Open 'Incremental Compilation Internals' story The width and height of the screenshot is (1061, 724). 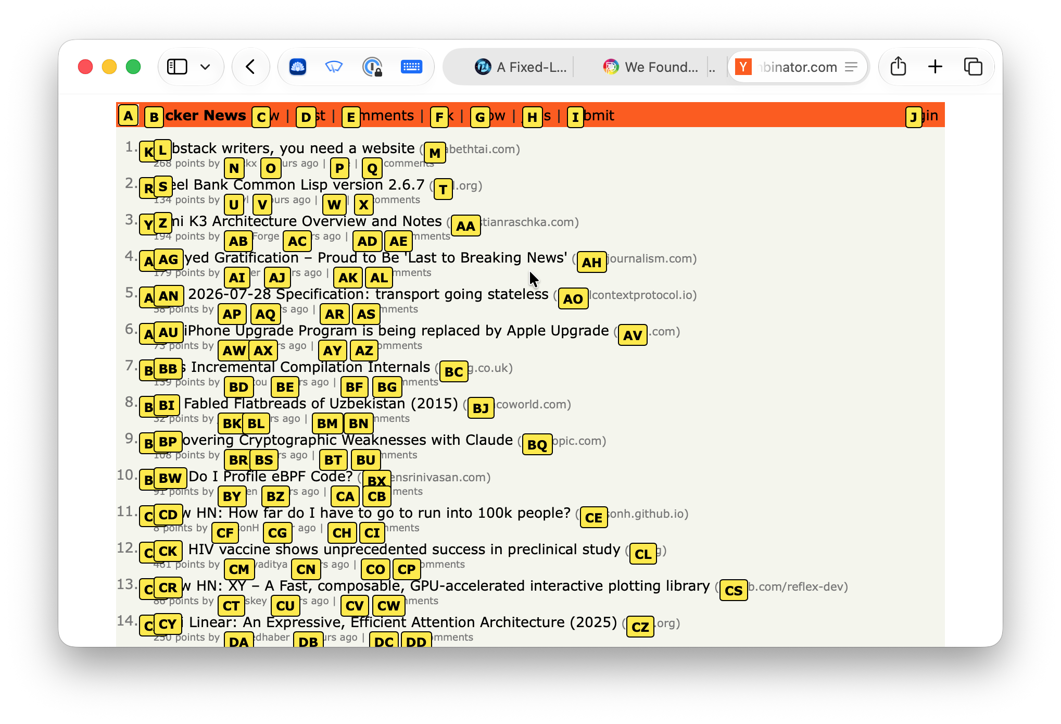[293, 367]
